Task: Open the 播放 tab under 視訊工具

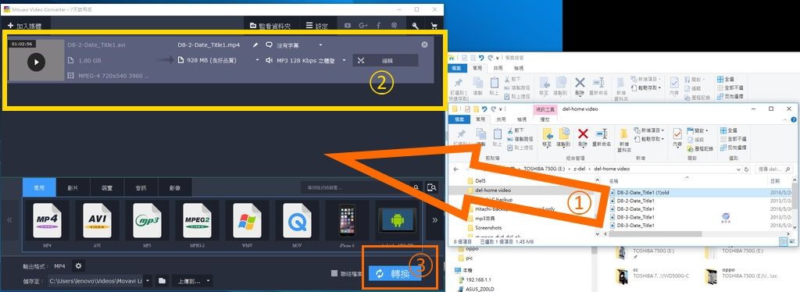Action: (545, 119)
